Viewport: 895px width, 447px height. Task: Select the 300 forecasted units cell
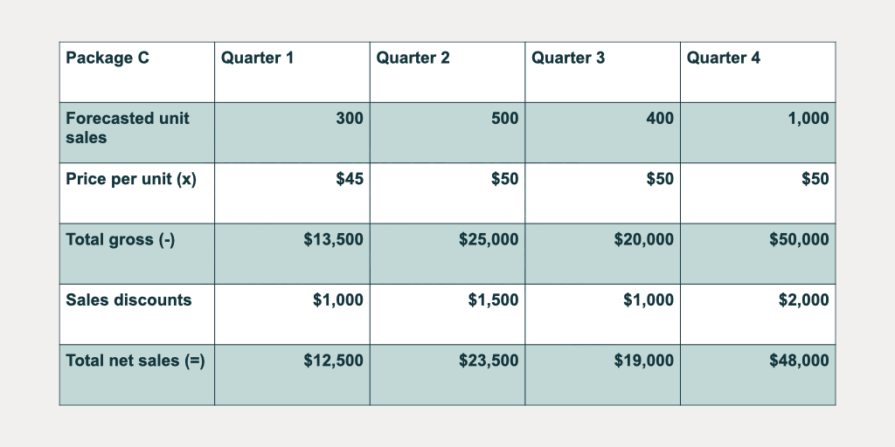tap(350, 119)
